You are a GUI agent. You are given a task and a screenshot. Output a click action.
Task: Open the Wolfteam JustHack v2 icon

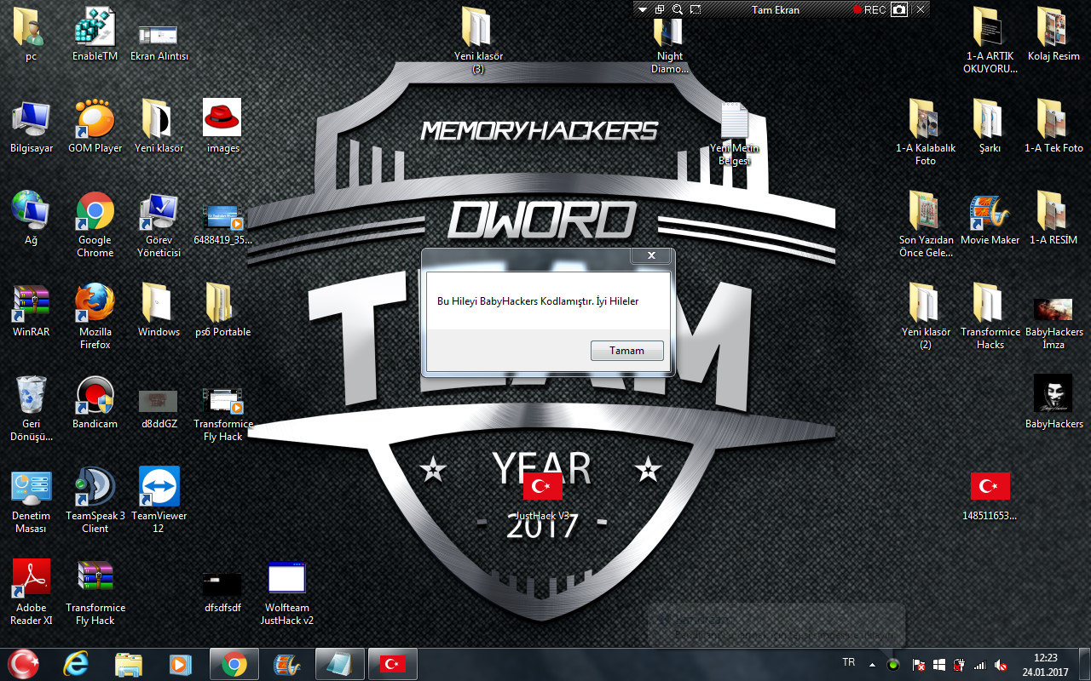point(286,592)
